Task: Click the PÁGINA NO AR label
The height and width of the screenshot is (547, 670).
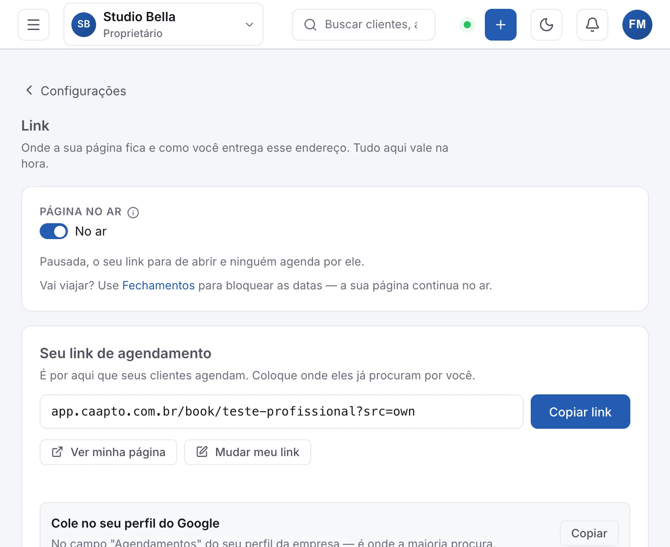Action: (81, 212)
